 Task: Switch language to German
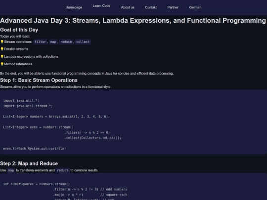195,7
